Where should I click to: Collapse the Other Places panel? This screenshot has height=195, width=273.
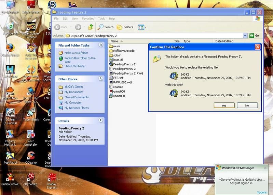[100, 79]
